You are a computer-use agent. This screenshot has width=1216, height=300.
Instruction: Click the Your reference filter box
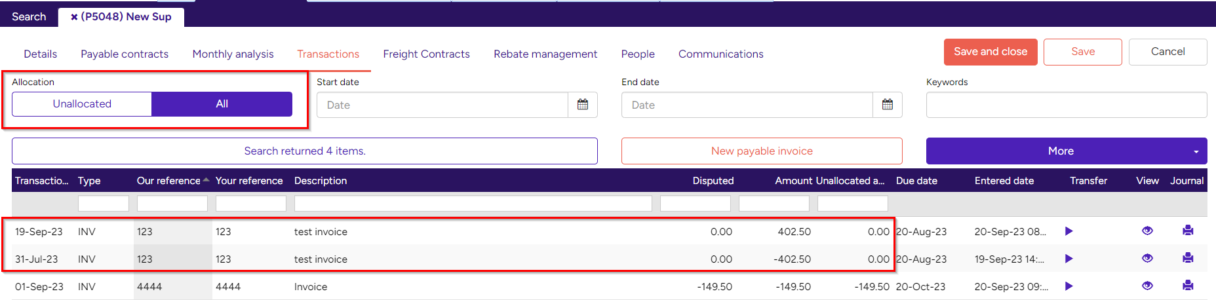pyautogui.click(x=251, y=204)
